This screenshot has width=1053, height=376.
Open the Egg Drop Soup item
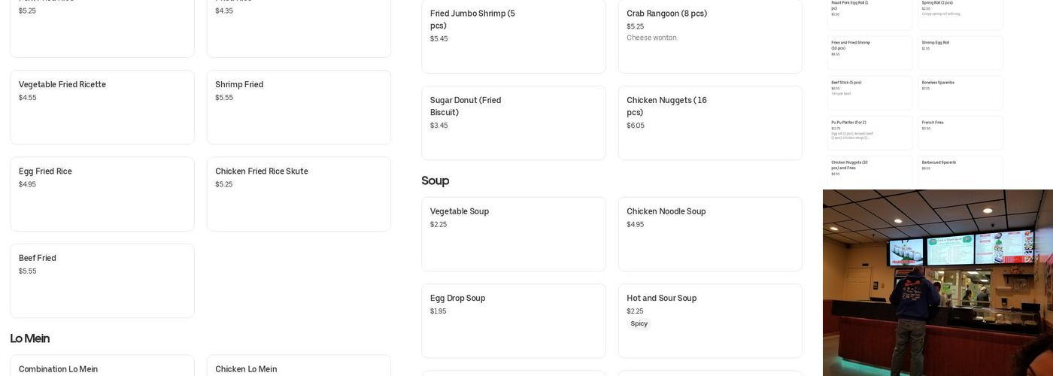point(513,320)
